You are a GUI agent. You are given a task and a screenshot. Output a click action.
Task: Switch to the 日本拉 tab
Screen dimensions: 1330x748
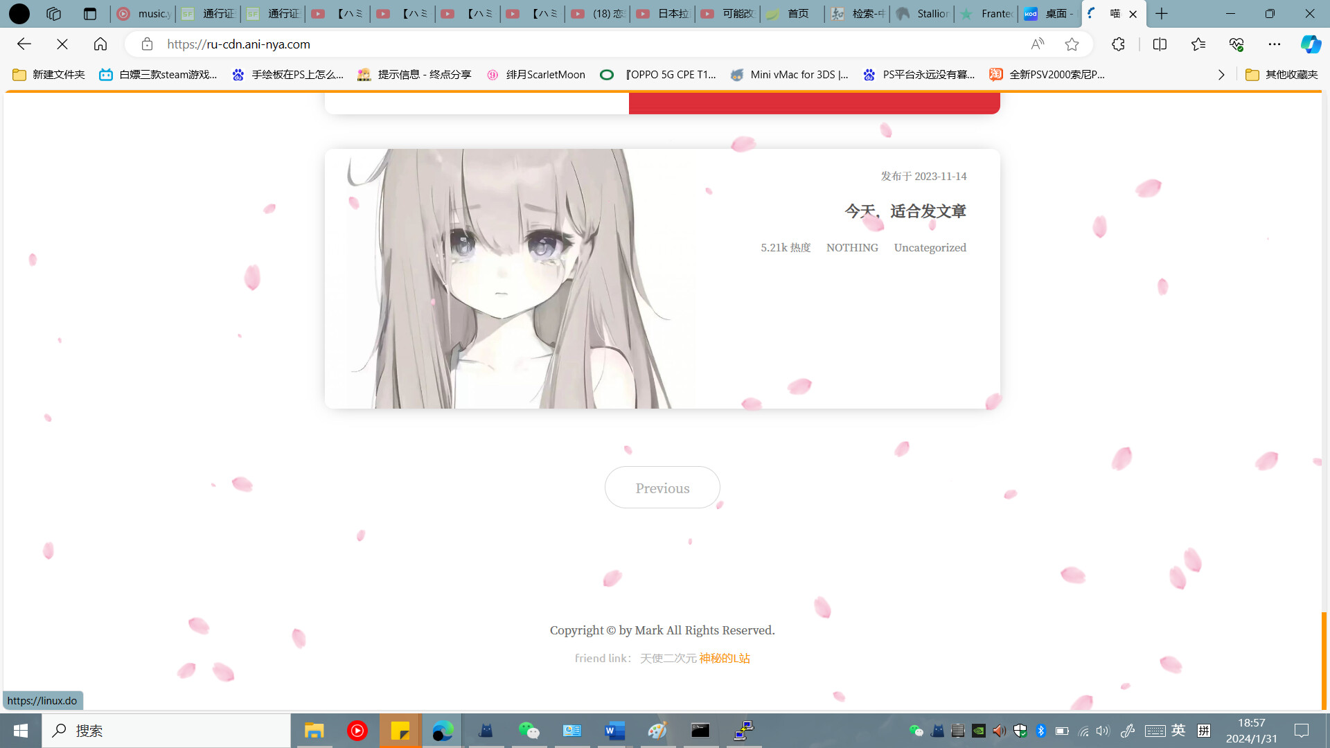tap(663, 14)
